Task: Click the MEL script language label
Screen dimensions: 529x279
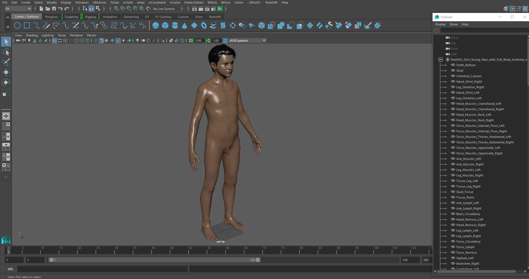Action: click(11, 269)
